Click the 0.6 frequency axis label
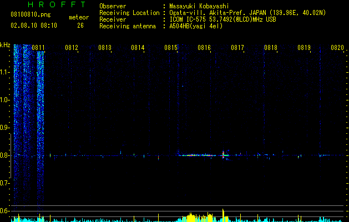349x222 pixels. click(4, 211)
